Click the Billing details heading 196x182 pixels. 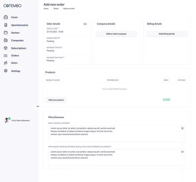pyautogui.click(x=154, y=24)
